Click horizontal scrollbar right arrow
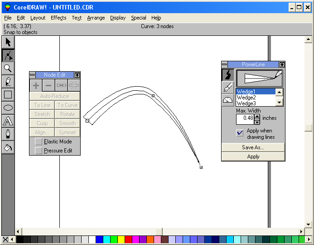 point(301,232)
